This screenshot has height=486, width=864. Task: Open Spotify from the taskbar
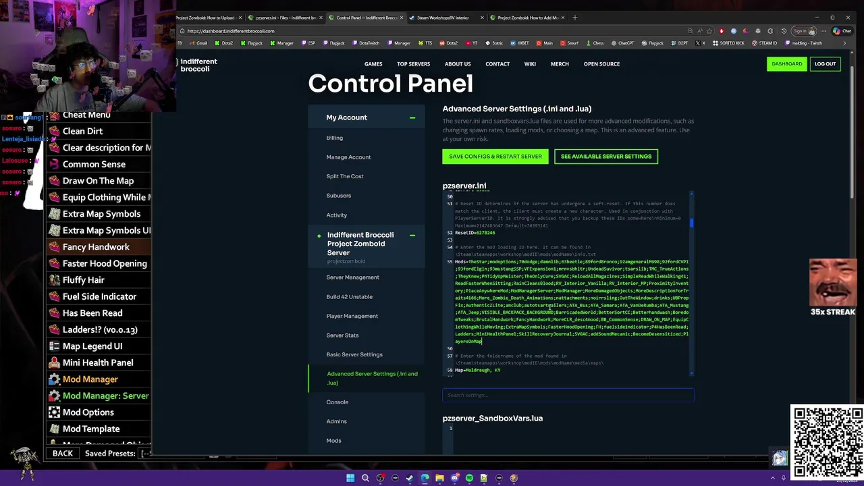pos(469,478)
